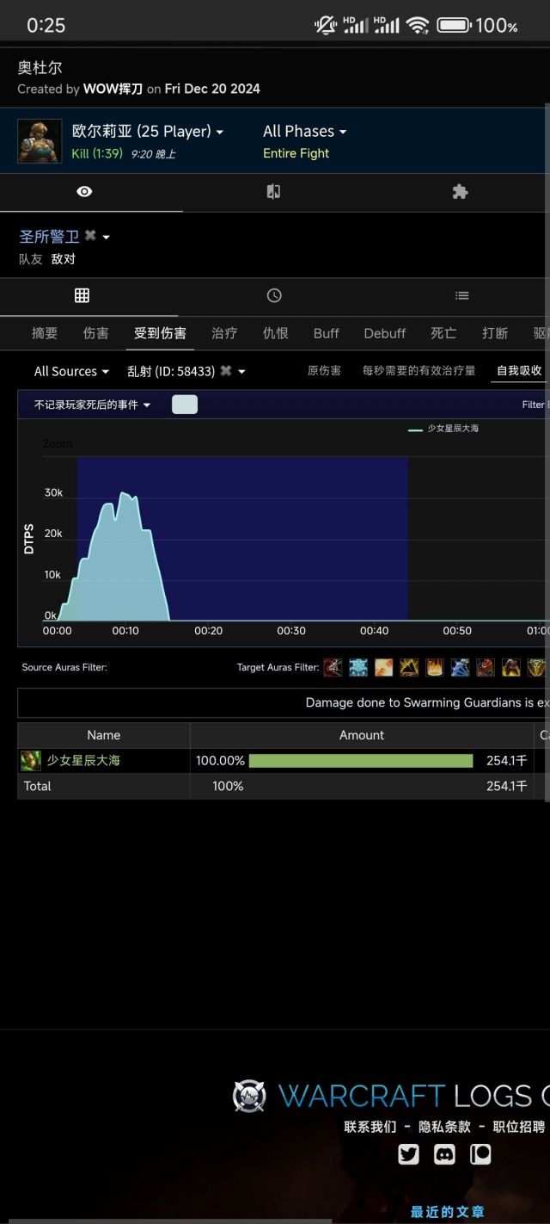
Task: Open the 圣所警卫 target dropdown arrow
Action: [107, 237]
